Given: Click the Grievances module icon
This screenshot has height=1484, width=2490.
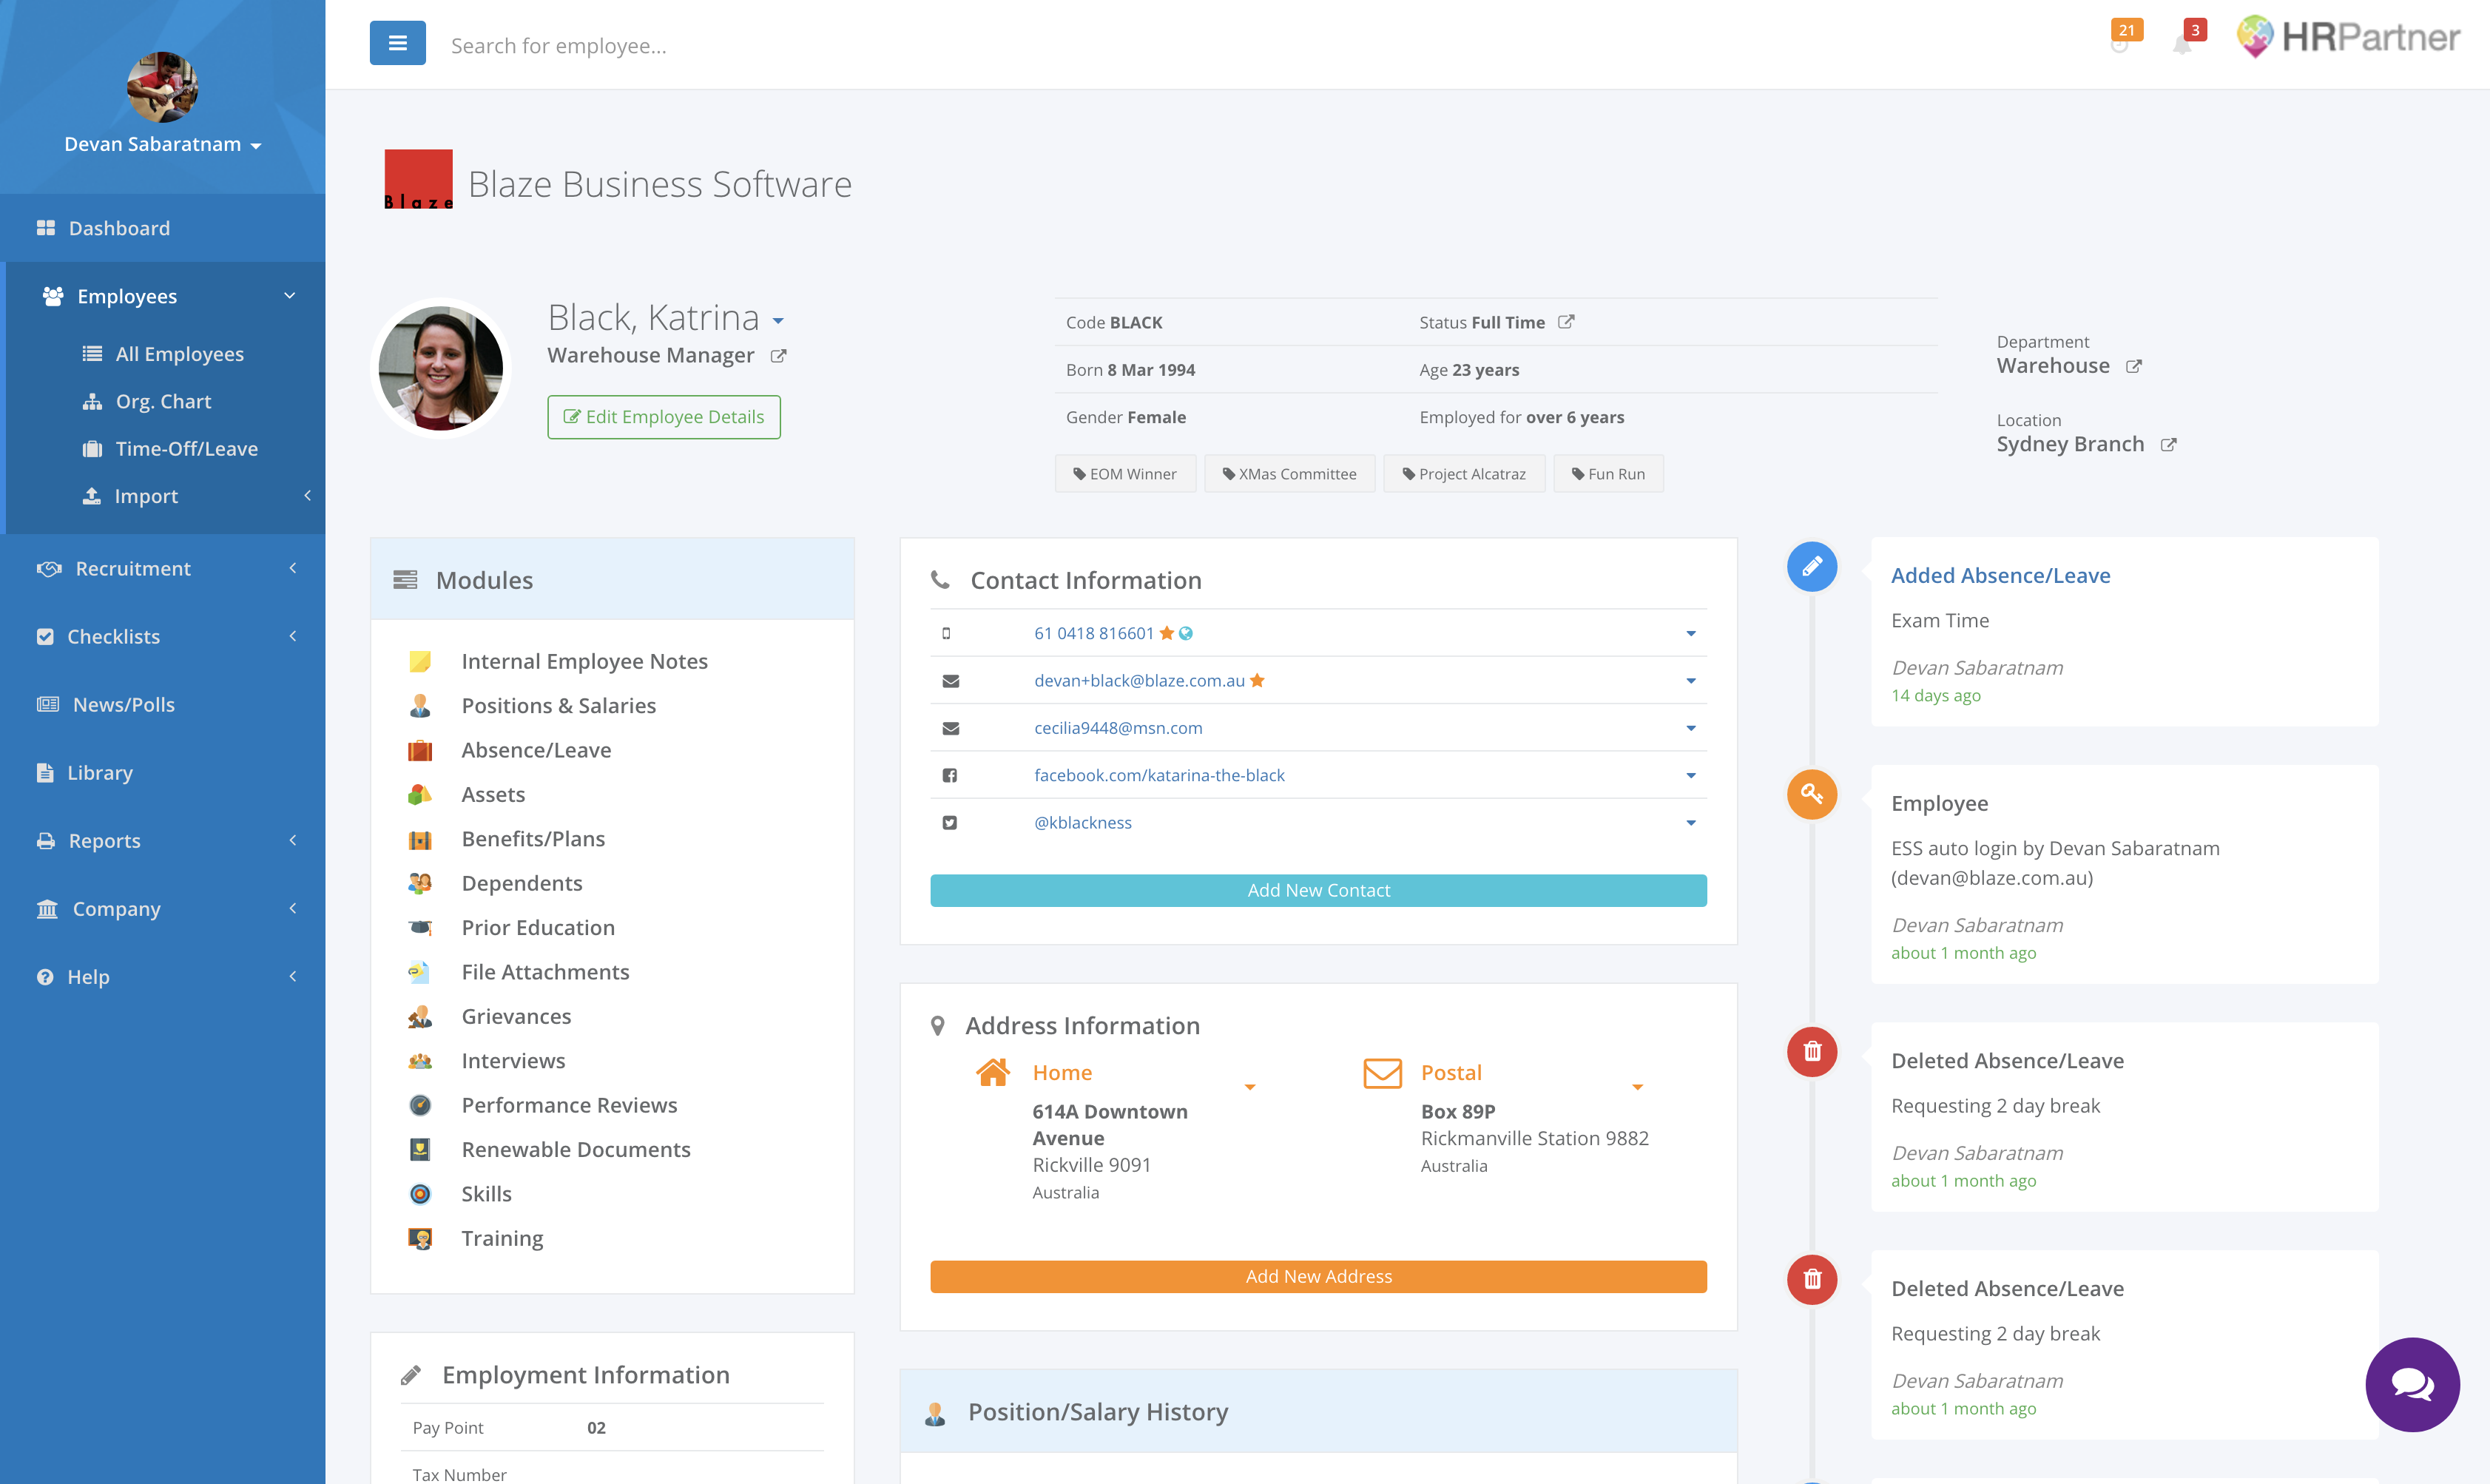Looking at the screenshot, I should 420,1016.
